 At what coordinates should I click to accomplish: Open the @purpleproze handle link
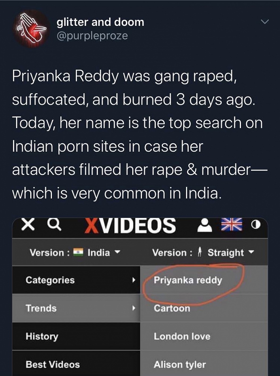coord(92,36)
